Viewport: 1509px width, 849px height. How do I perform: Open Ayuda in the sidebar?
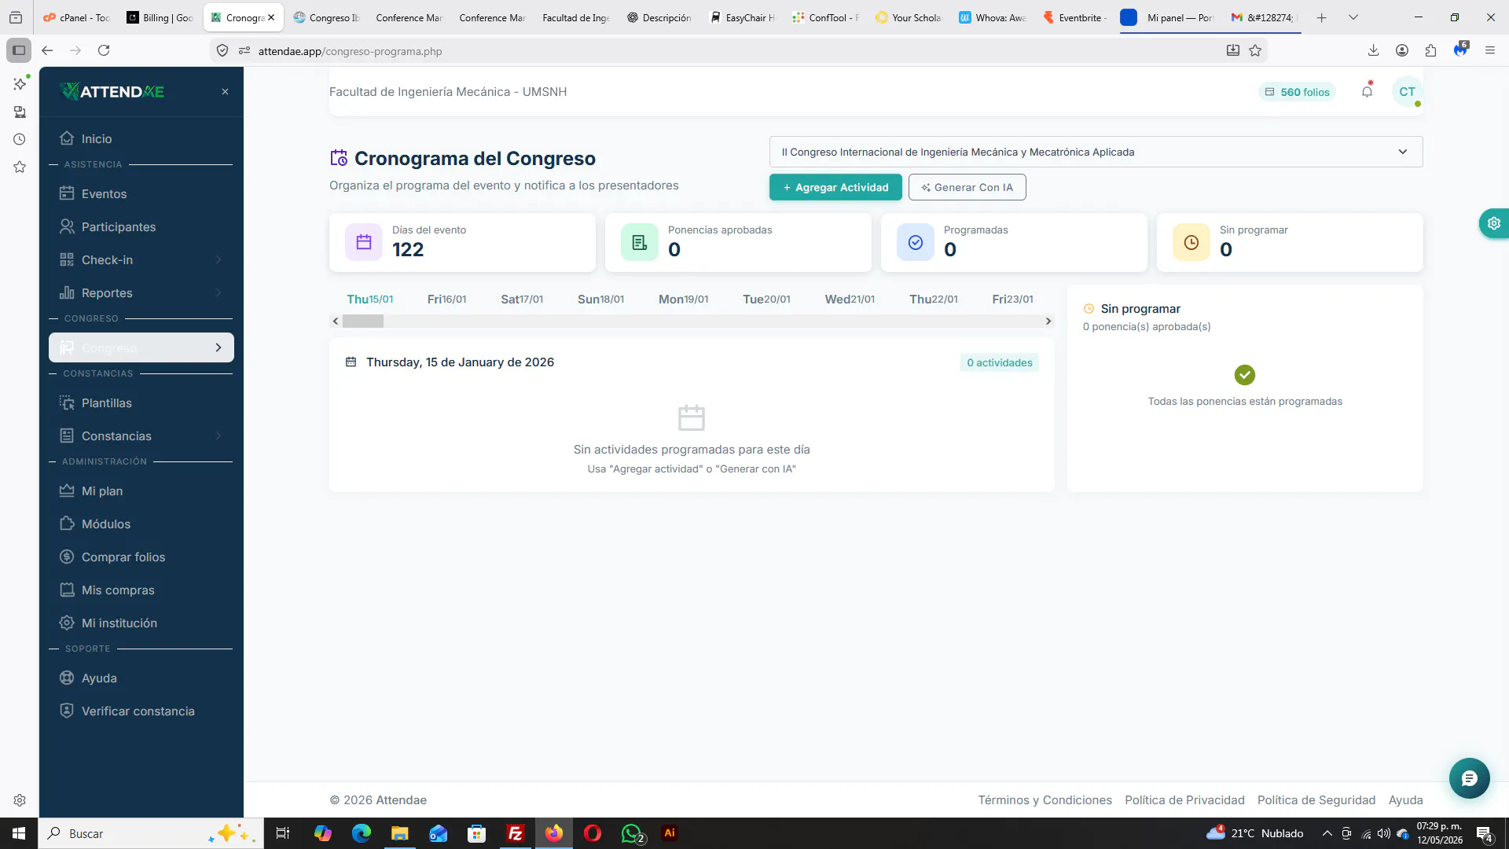click(141, 678)
